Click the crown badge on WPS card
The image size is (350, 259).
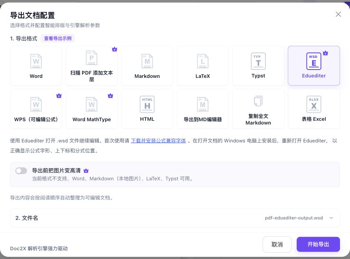[59, 96]
